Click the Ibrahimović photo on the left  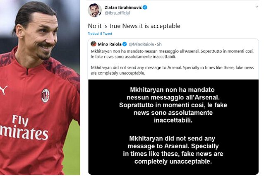[x=40, y=87]
